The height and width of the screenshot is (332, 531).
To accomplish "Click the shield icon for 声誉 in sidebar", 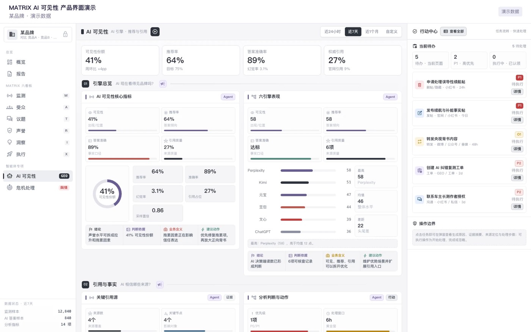I will 10,131.
